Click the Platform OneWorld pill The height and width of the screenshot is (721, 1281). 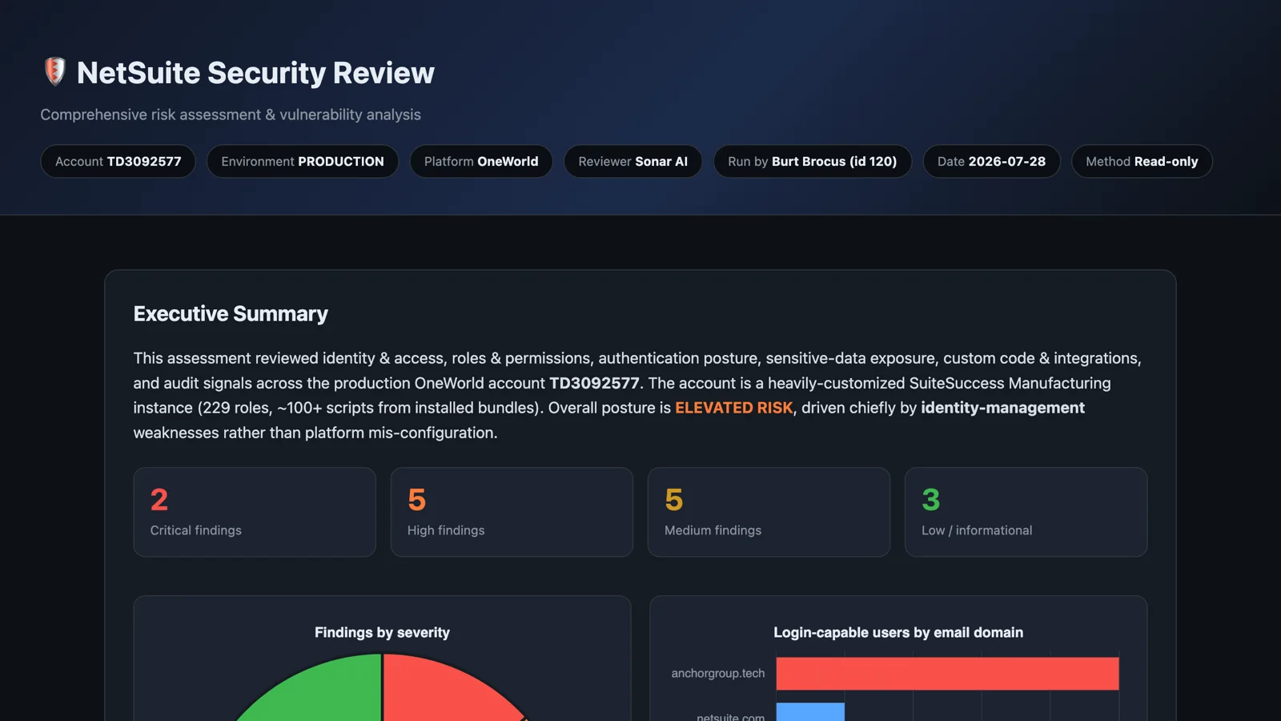(x=481, y=161)
